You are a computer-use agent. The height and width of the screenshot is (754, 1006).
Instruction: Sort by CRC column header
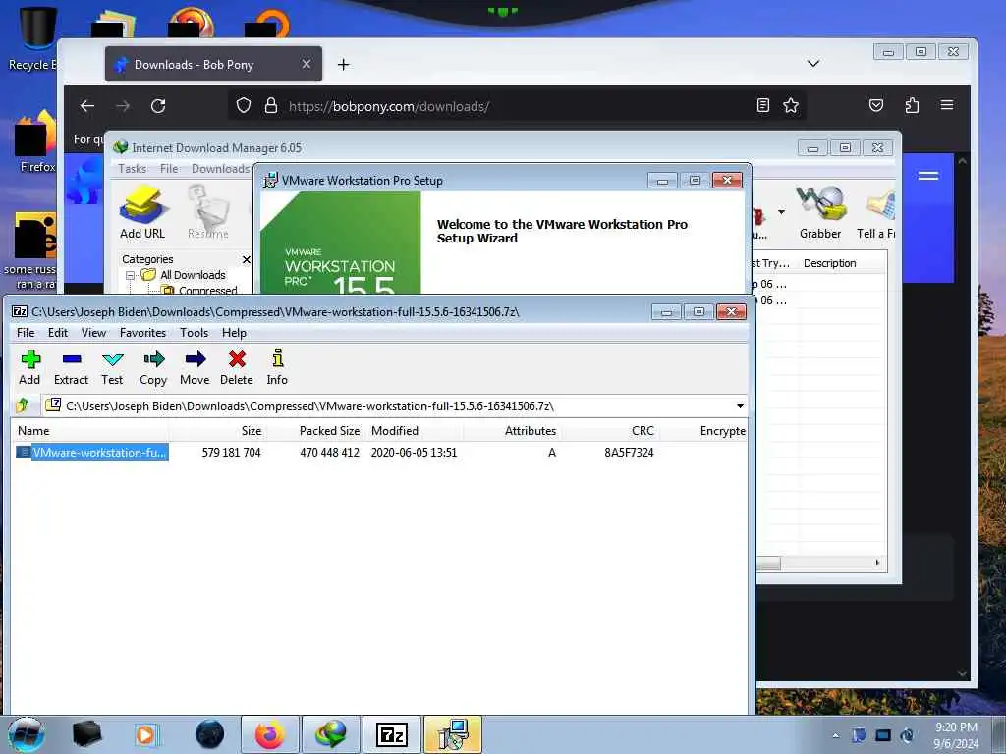tap(611, 431)
